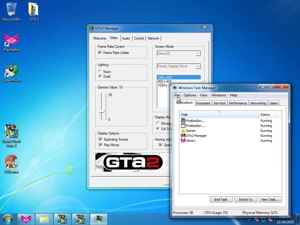Click the New Task... button
Image resolution: width=300 pixels, height=225 pixels.
[270, 199]
